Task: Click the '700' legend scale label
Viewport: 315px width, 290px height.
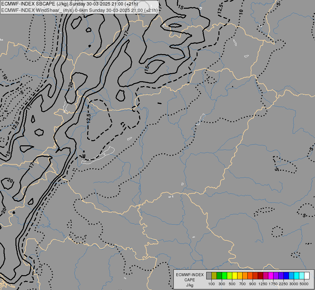Action: (x=243, y=284)
